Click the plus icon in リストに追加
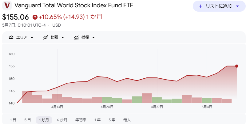Image resolution: width=246 pixels, height=124 pixels. (x=200, y=6)
